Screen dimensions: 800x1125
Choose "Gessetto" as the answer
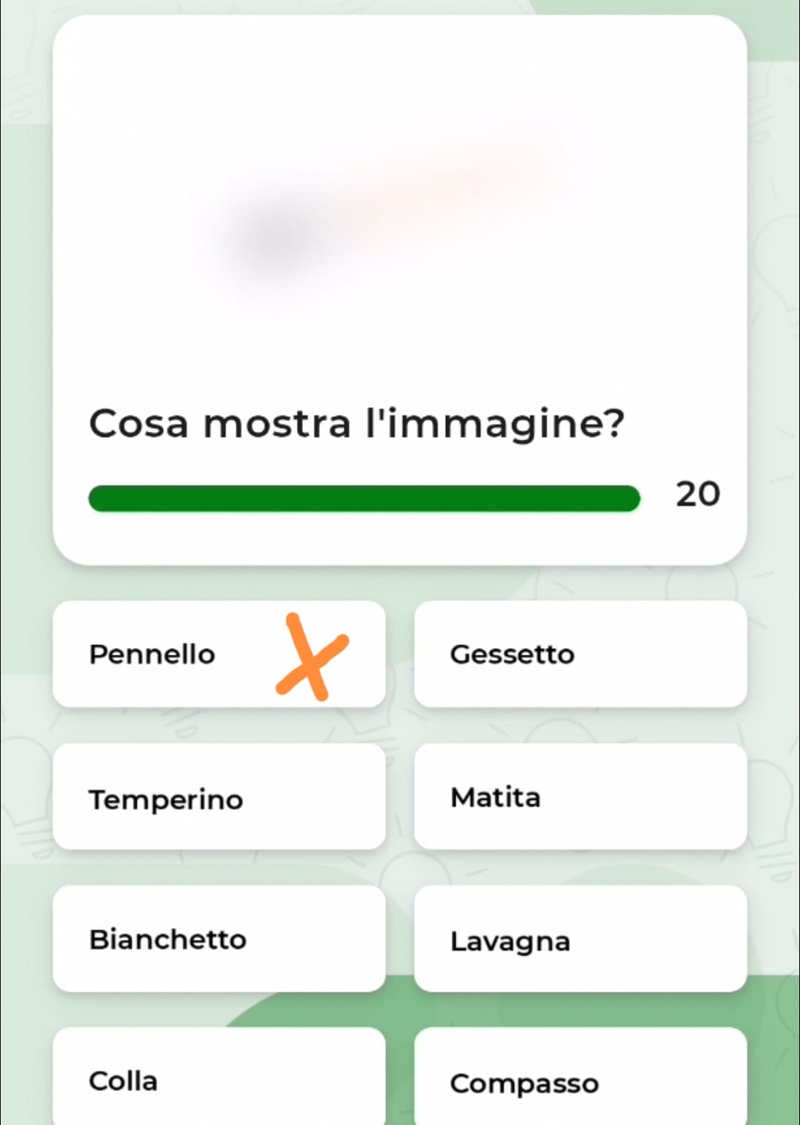[x=580, y=655]
